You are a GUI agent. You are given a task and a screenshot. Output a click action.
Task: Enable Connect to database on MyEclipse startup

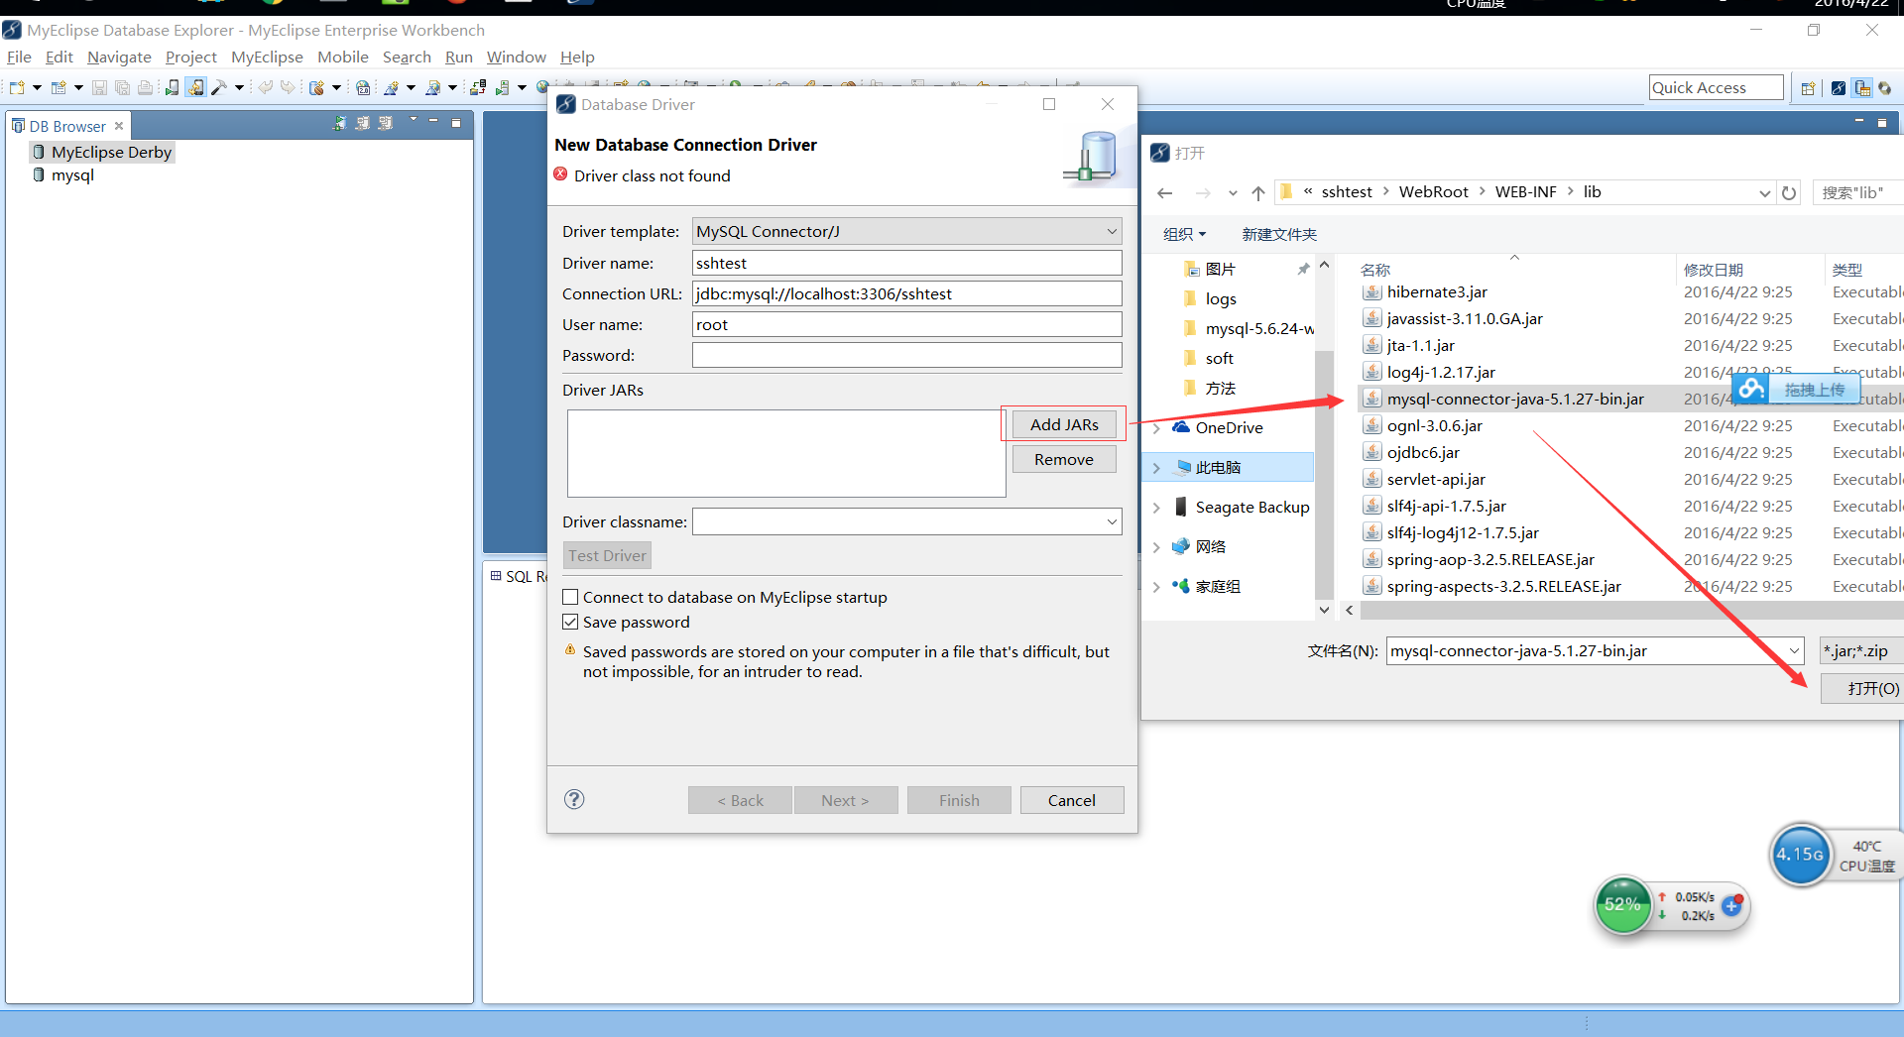tap(570, 597)
